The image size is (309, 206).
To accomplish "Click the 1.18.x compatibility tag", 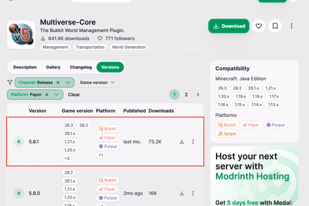I will (257, 97).
